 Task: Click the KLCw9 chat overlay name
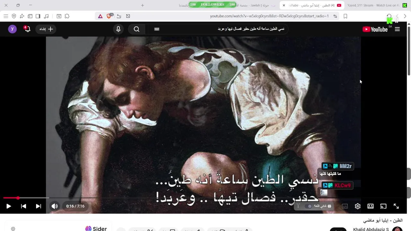[343, 185]
